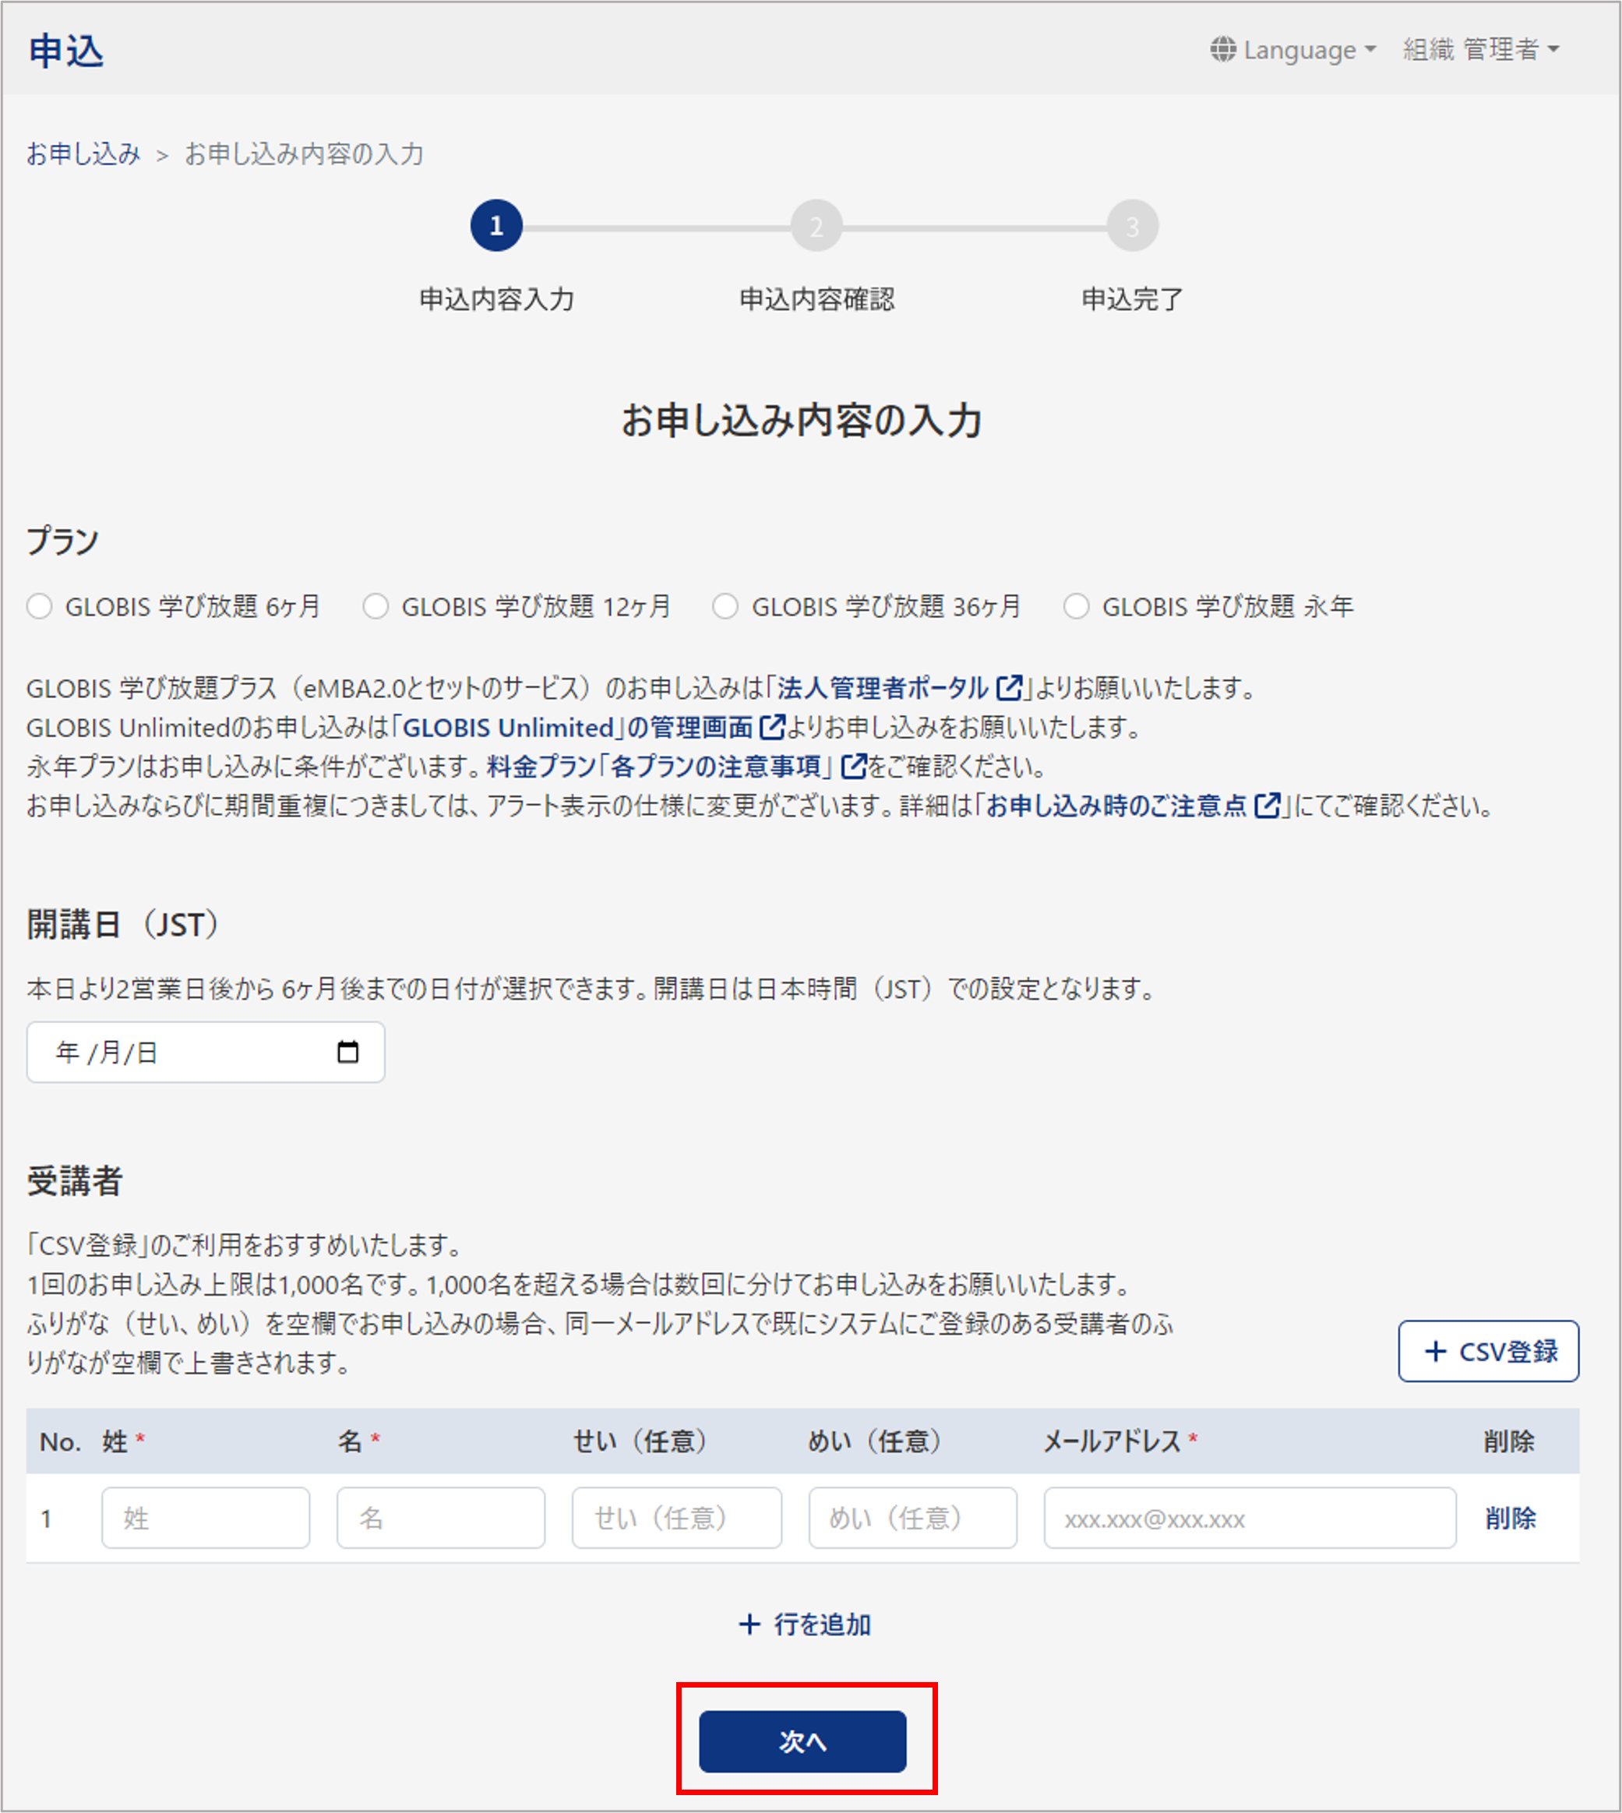Select GLOBIS 学び放題 6ヶ月 plan
Image resolution: width=1622 pixels, height=1813 pixels.
pyautogui.click(x=39, y=606)
